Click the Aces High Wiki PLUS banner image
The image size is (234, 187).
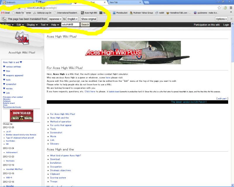(137, 53)
